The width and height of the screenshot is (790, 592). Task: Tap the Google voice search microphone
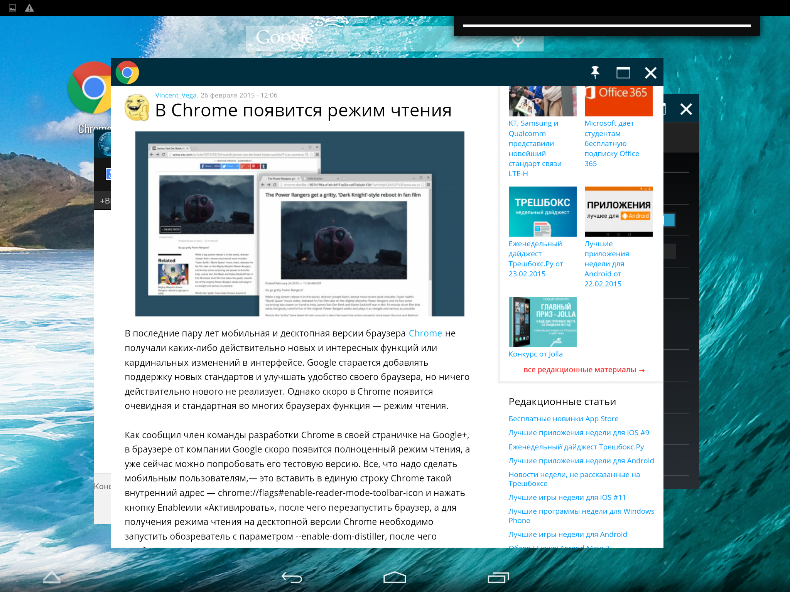[518, 42]
